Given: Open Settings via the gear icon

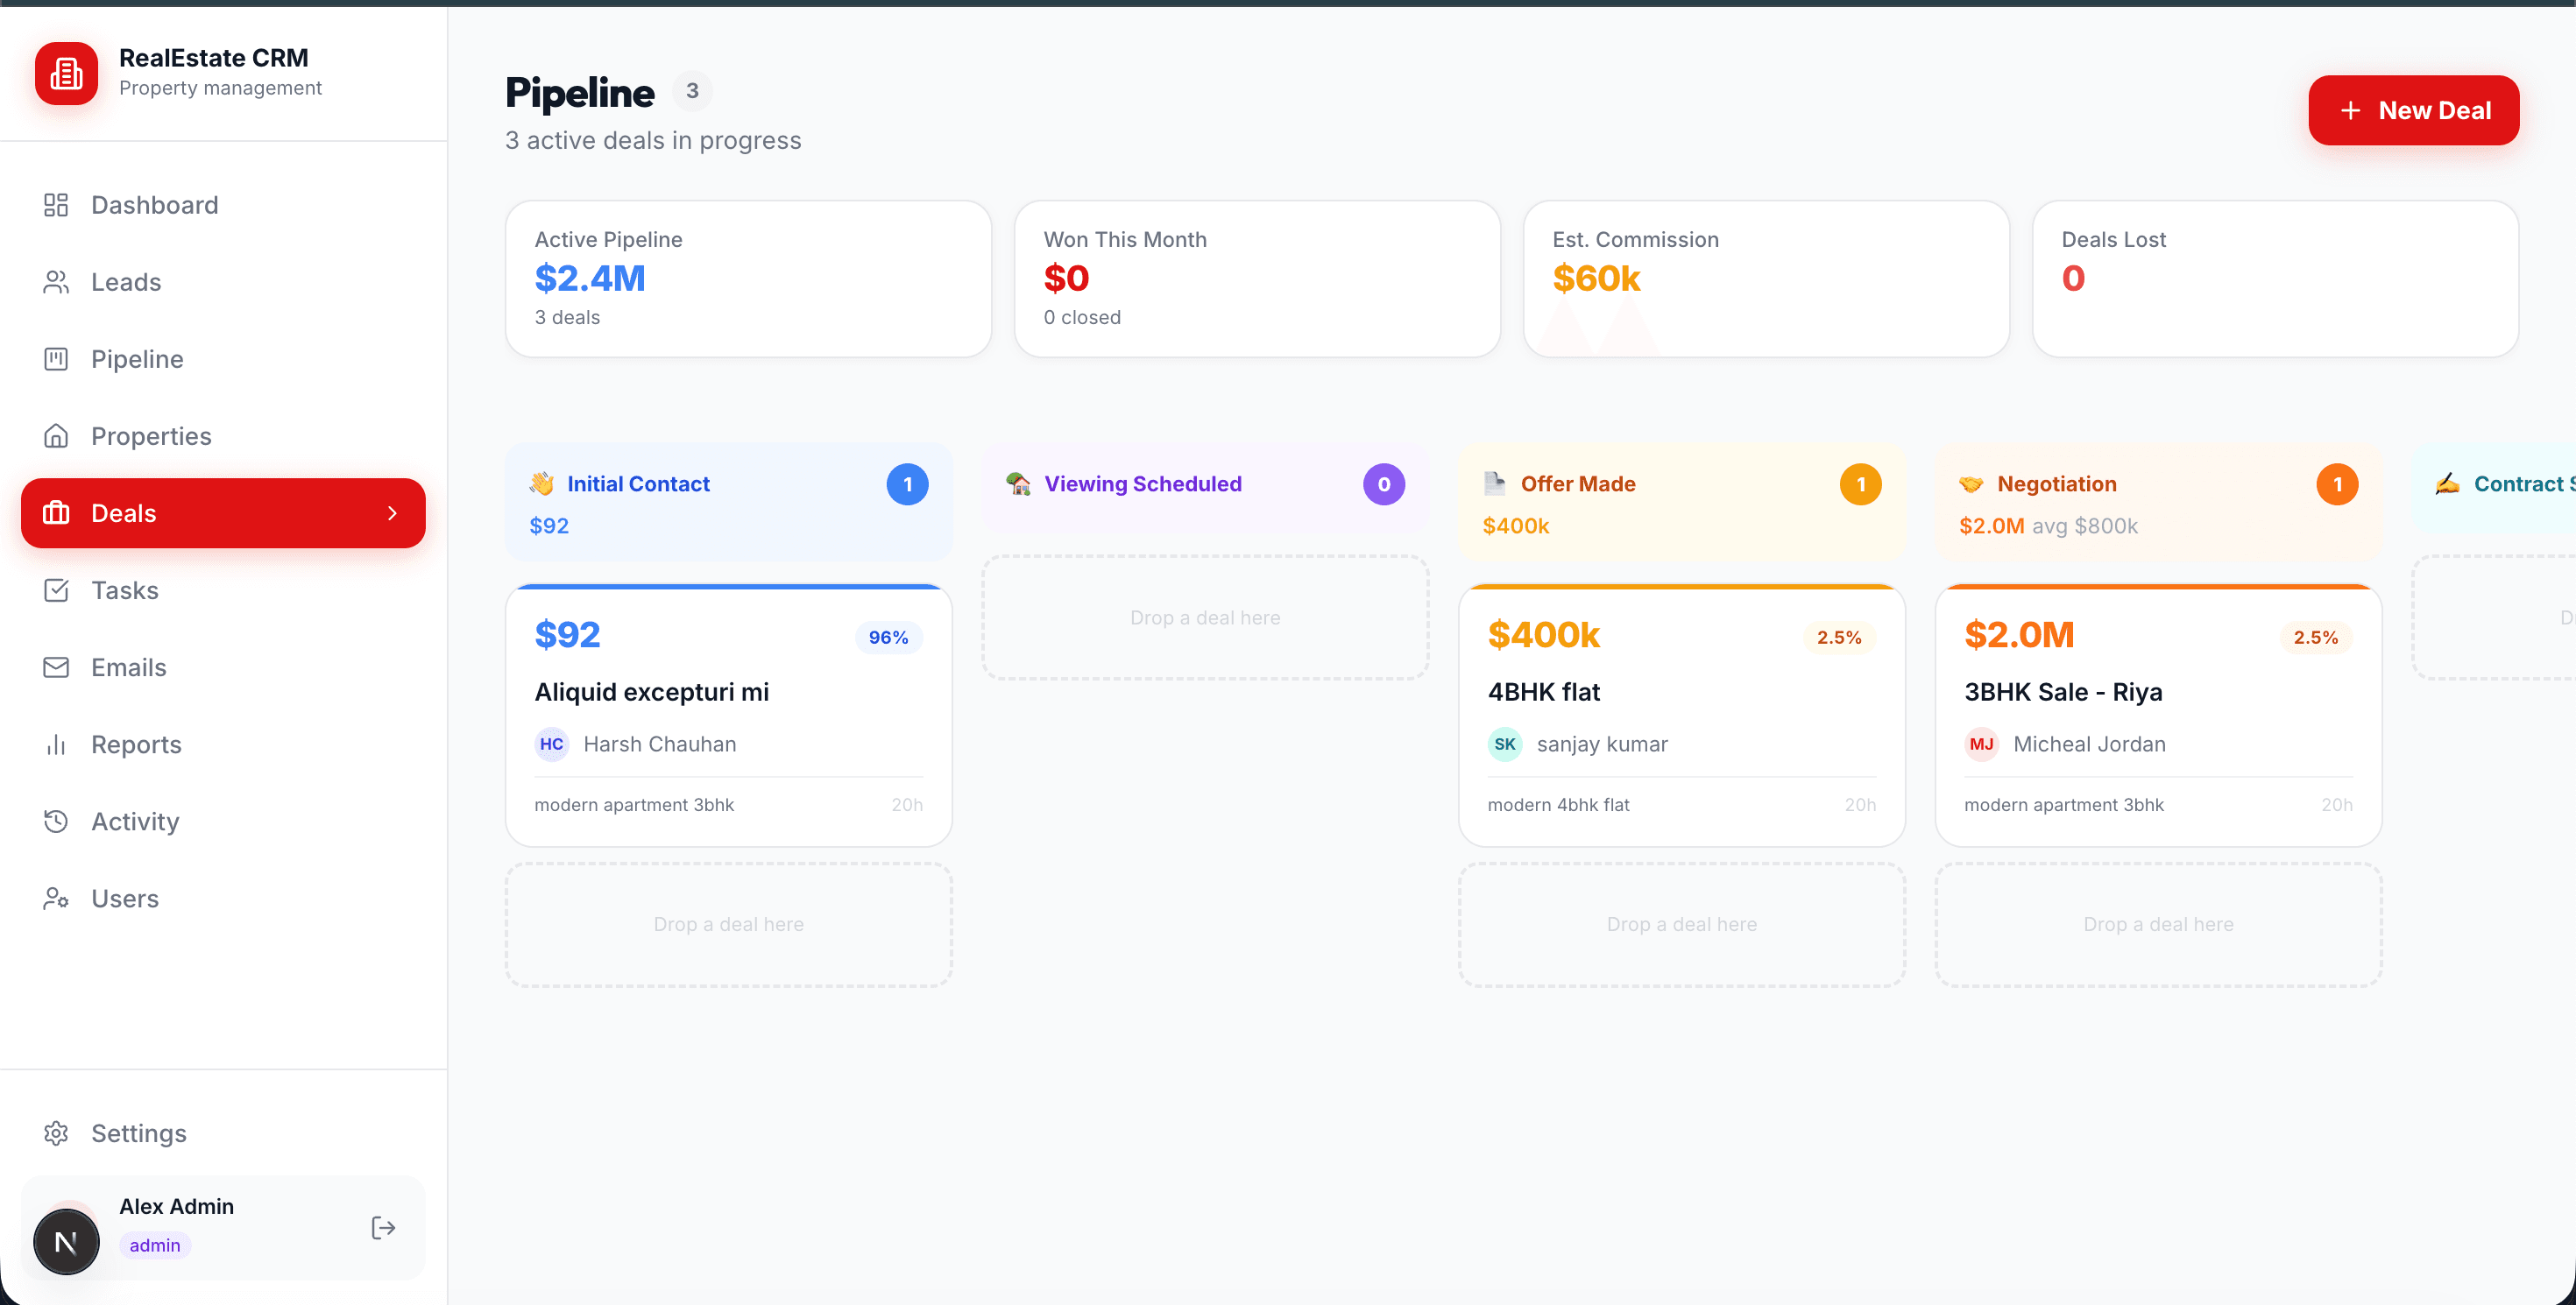Looking at the screenshot, I should pos(56,1133).
